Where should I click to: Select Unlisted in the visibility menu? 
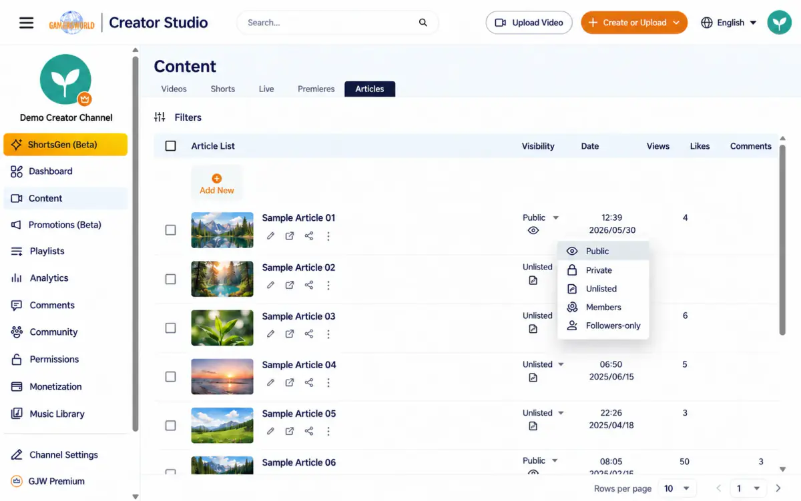pos(603,289)
